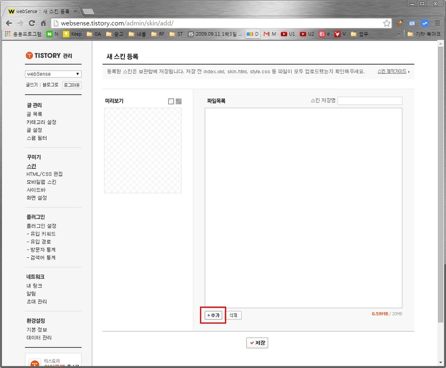Click the browser back arrow
Image resolution: width=446 pixels, height=368 pixels.
[9, 23]
